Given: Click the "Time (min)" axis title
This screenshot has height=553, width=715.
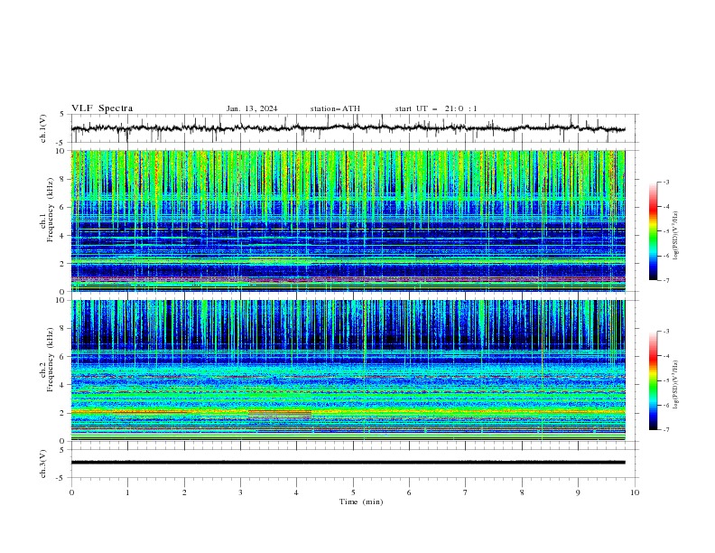Looking at the screenshot, I should (x=361, y=501).
